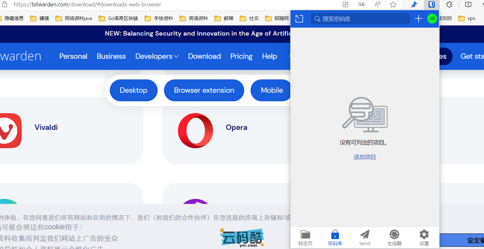Viewport: 484px width, 249px height.
Task: Pop out the Bitwarden extension window
Action: pos(299,19)
